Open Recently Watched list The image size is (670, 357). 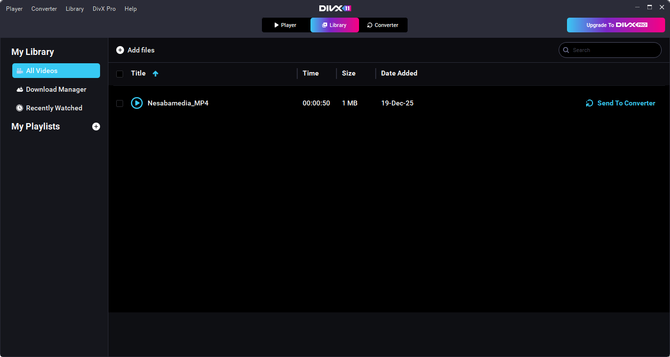tap(54, 108)
